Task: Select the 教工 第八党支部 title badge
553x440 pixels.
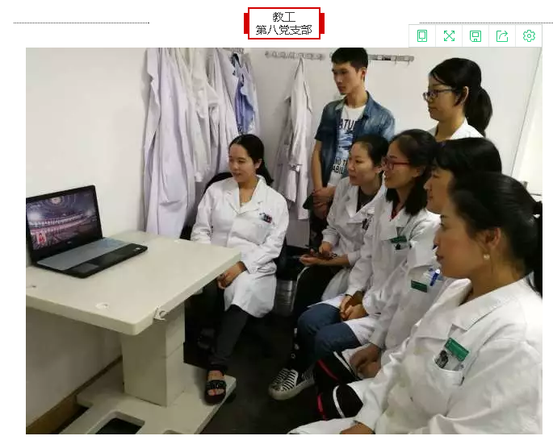Action: click(283, 23)
